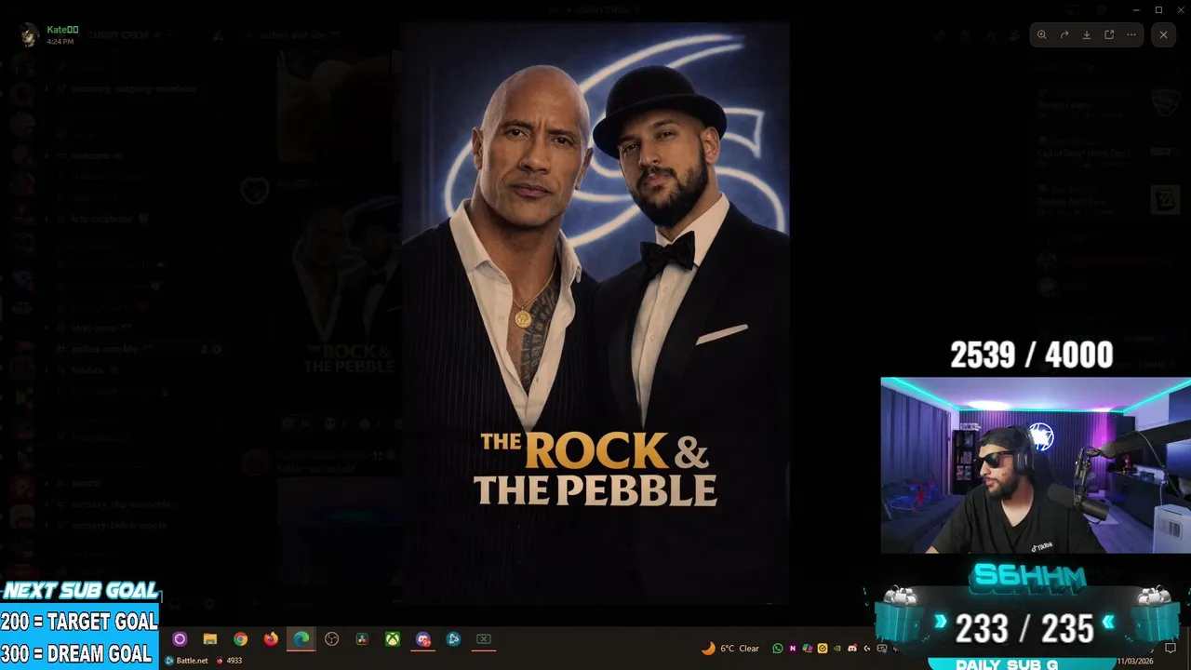Open WhatsApp from the system tray
Screen dimensions: 1191x670
pos(778,649)
